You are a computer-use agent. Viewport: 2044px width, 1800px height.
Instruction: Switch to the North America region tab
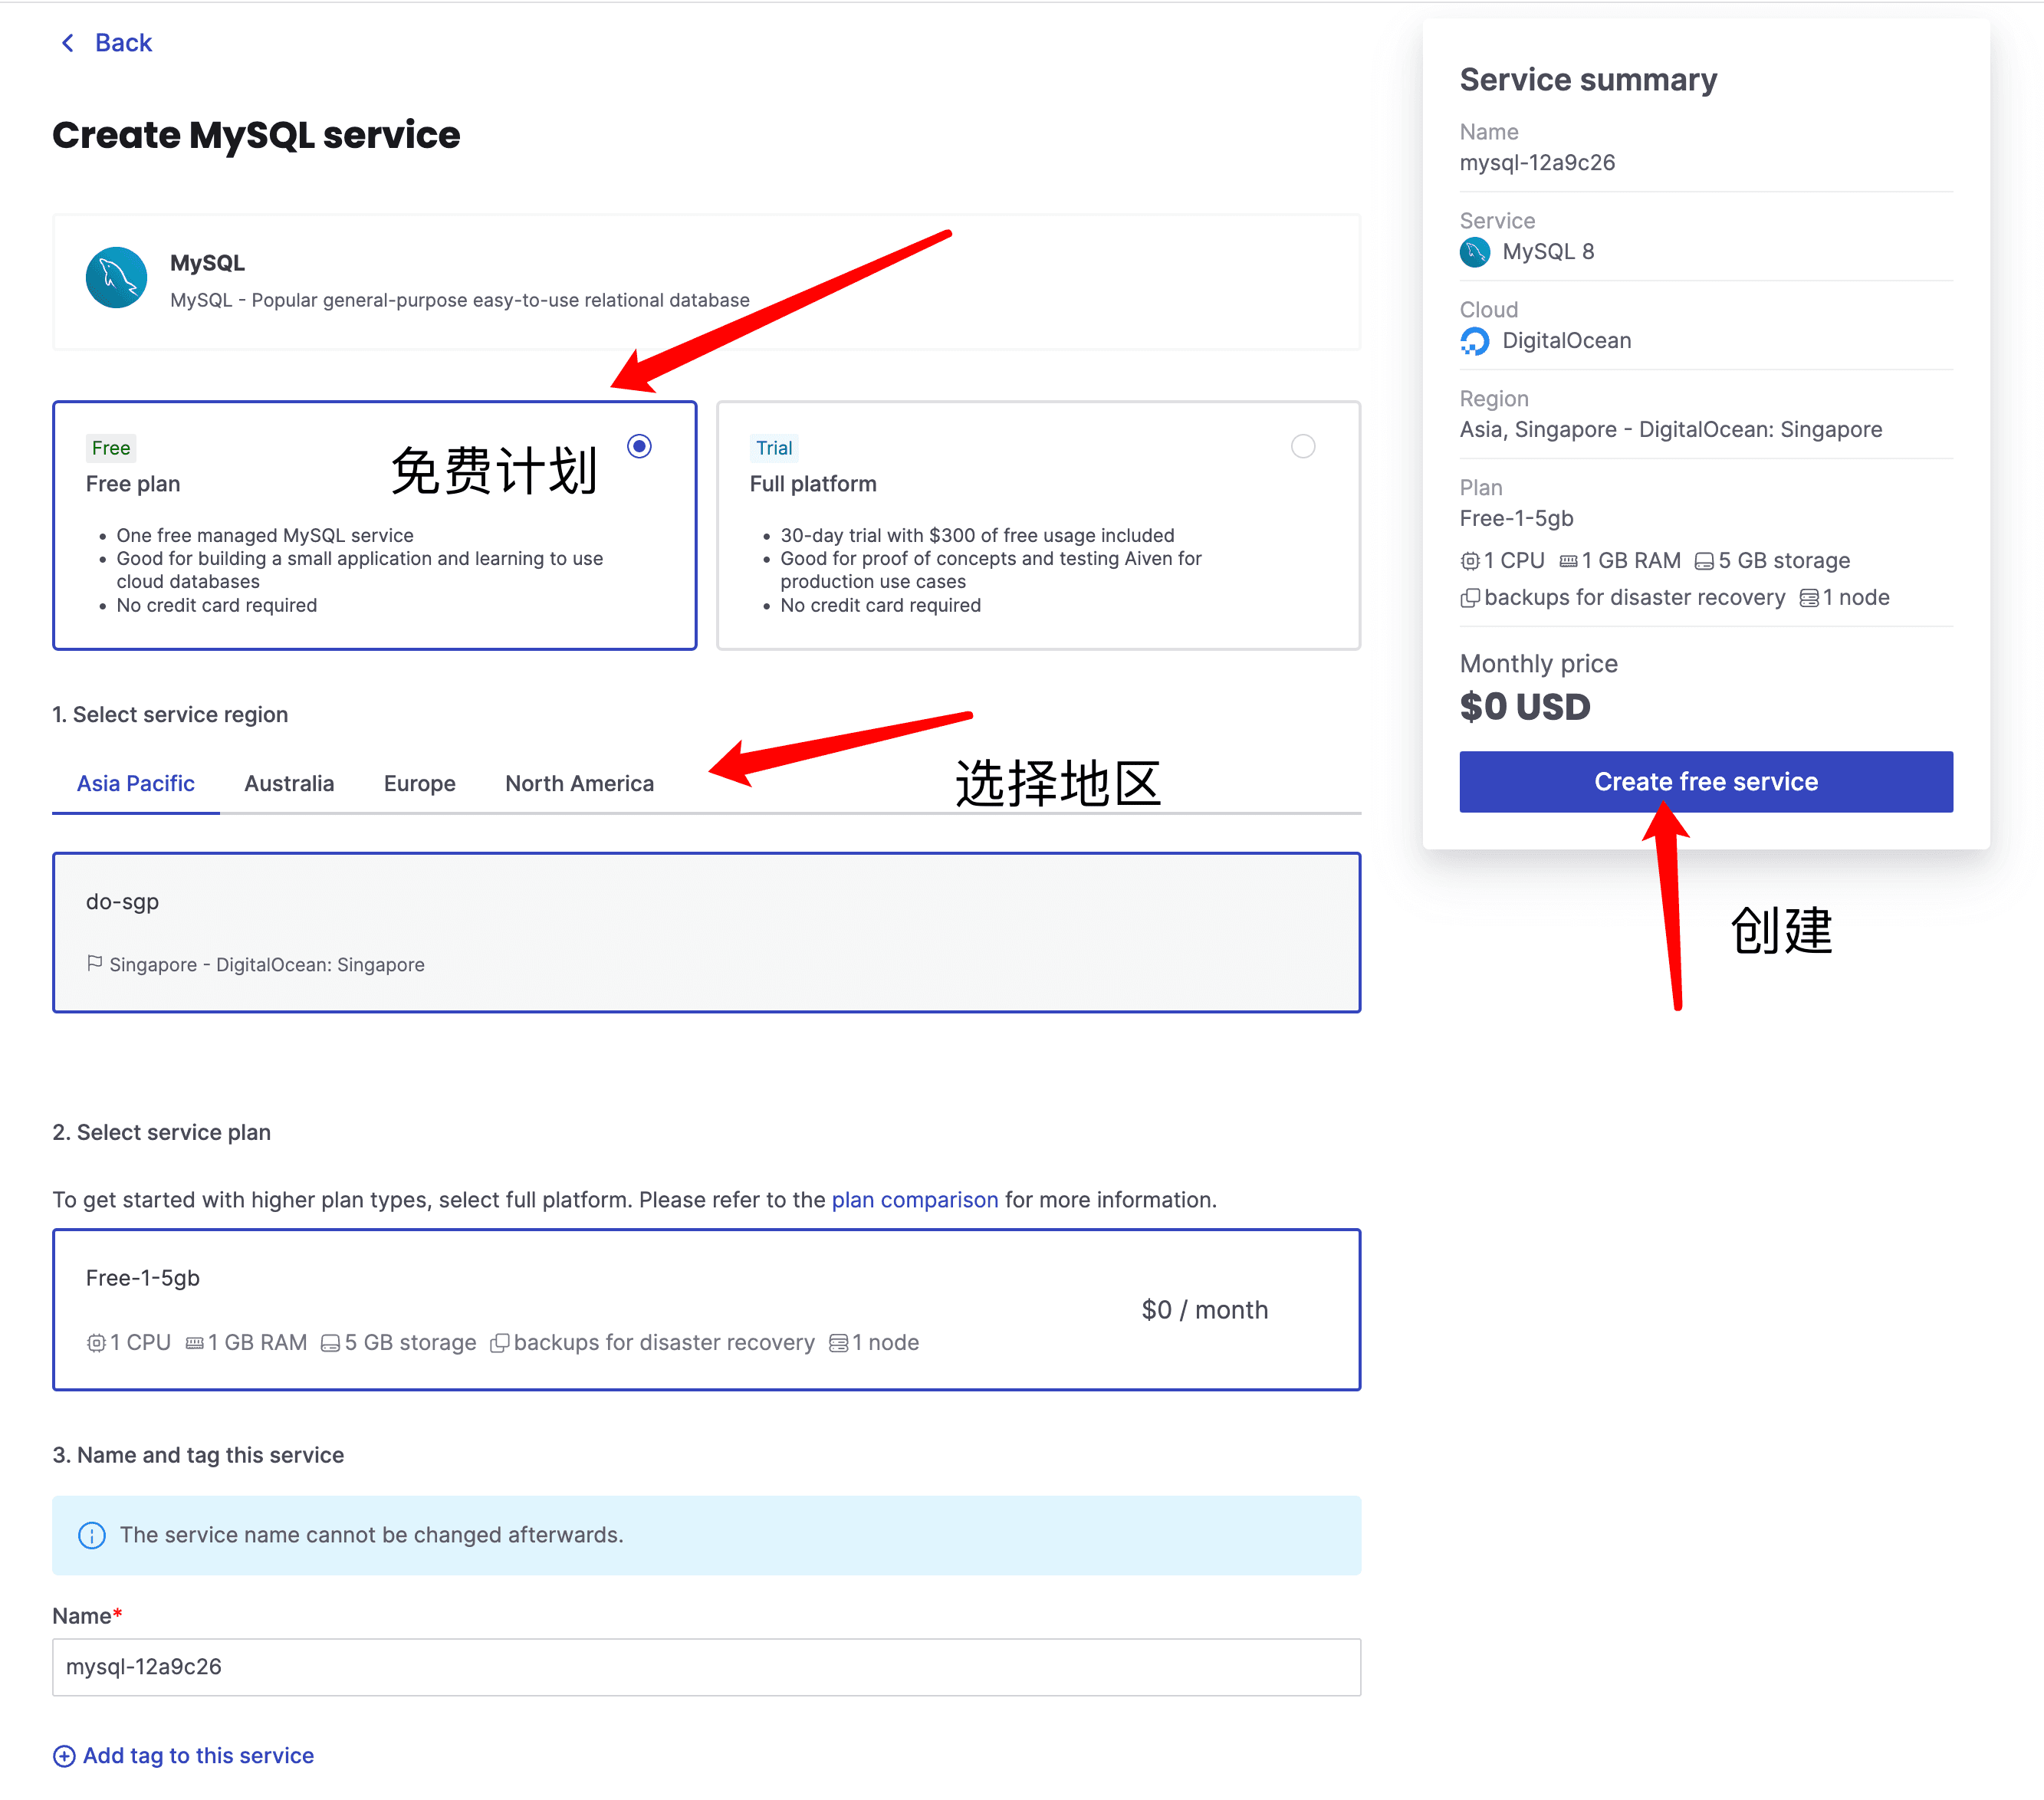[x=579, y=783]
